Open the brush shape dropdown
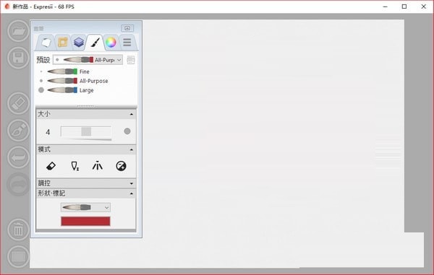434x275 pixels. (x=85, y=207)
